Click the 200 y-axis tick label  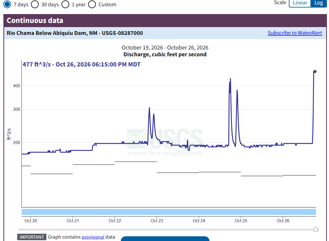pyautogui.click(x=16, y=143)
